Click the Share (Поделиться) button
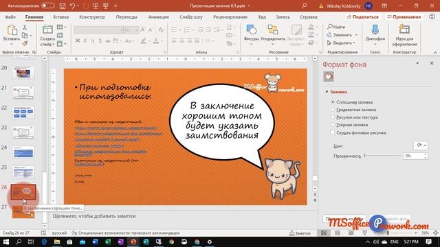 tap(362, 17)
